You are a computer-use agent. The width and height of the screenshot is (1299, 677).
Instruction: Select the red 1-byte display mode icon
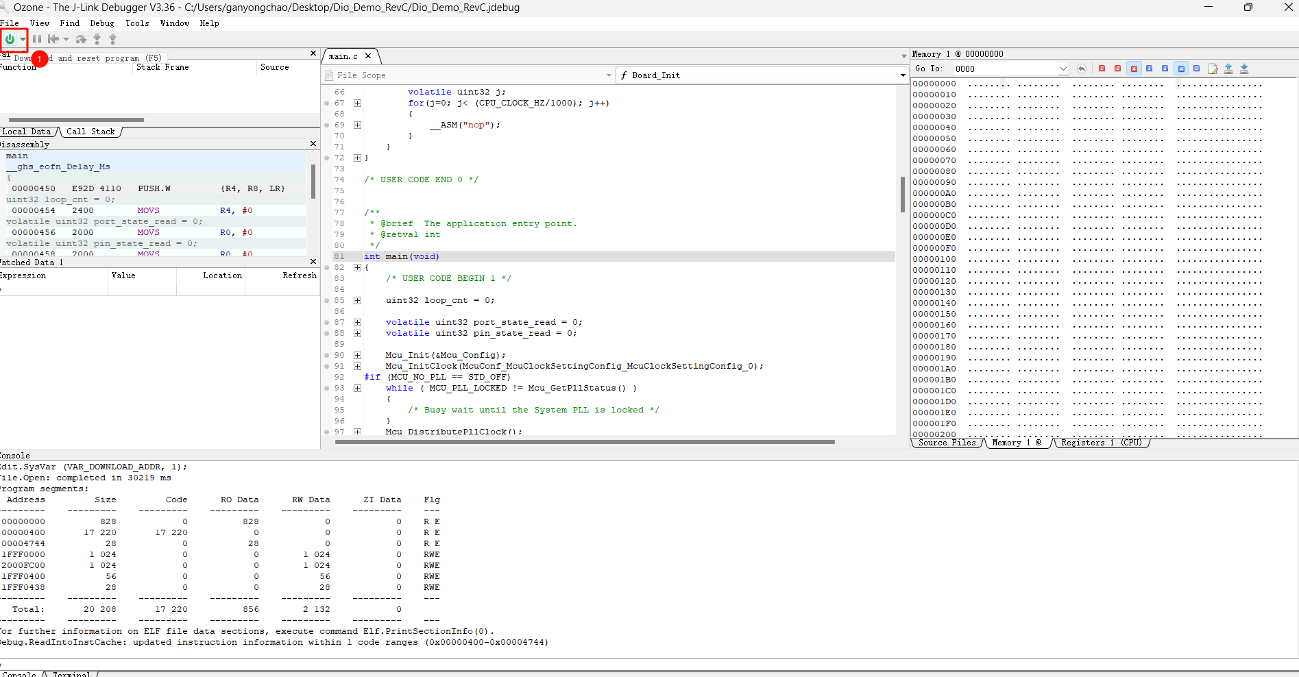pos(1102,69)
